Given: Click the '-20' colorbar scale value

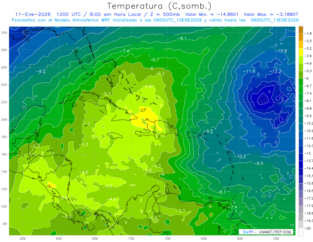Looking at the screenshot, I should pos(308,228).
